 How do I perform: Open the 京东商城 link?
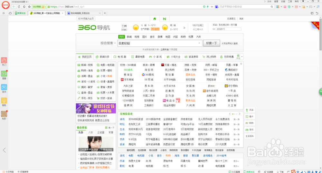[127, 80]
